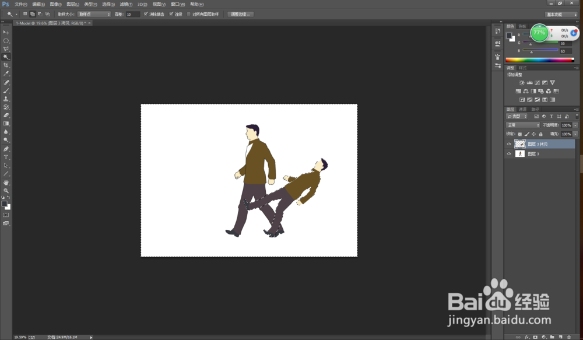
Task: Select the Type tool
Action: coord(6,157)
